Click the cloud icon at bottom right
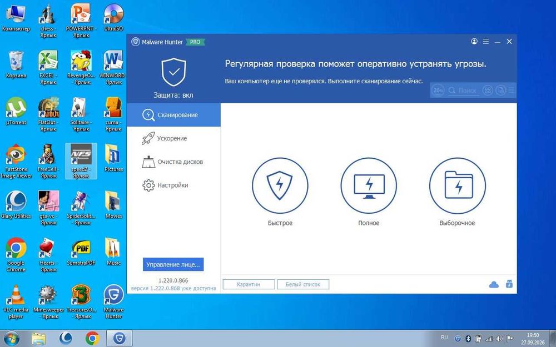This screenshot has width=556, height=347. (494, 285)
